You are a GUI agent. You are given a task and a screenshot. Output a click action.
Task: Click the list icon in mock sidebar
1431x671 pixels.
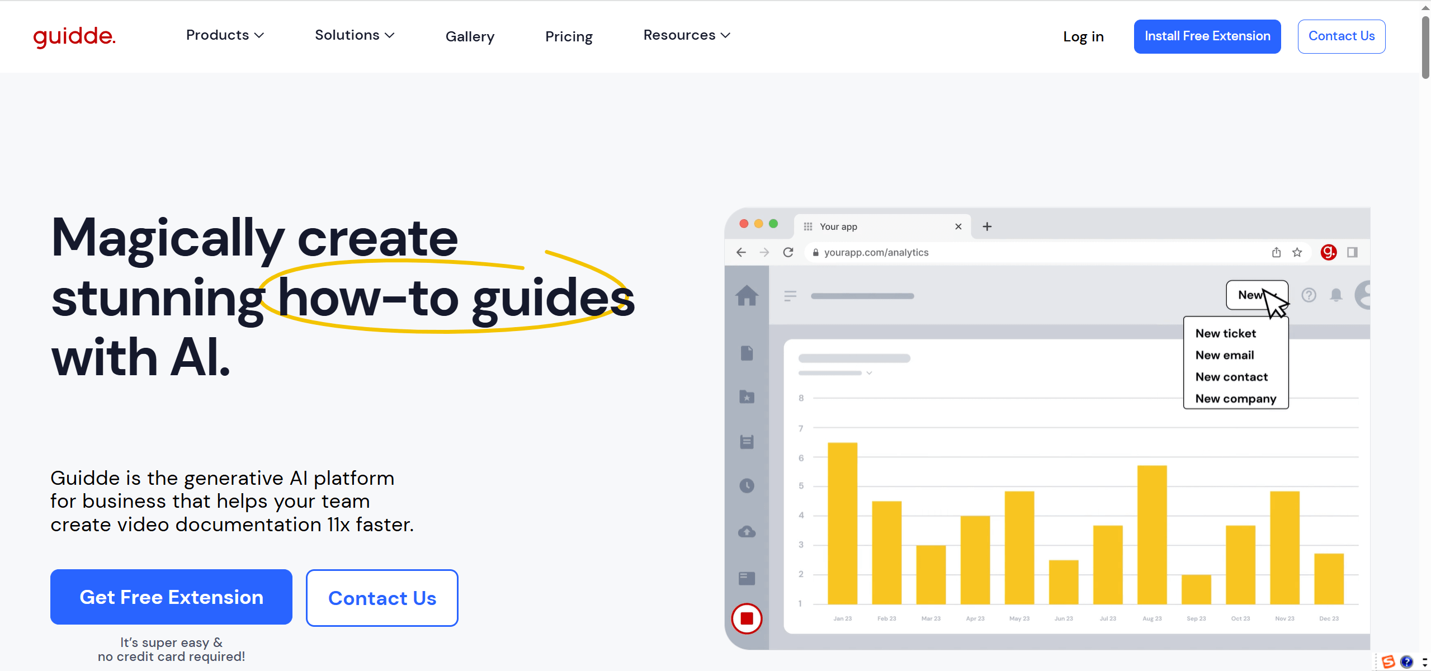click(747, 442)
